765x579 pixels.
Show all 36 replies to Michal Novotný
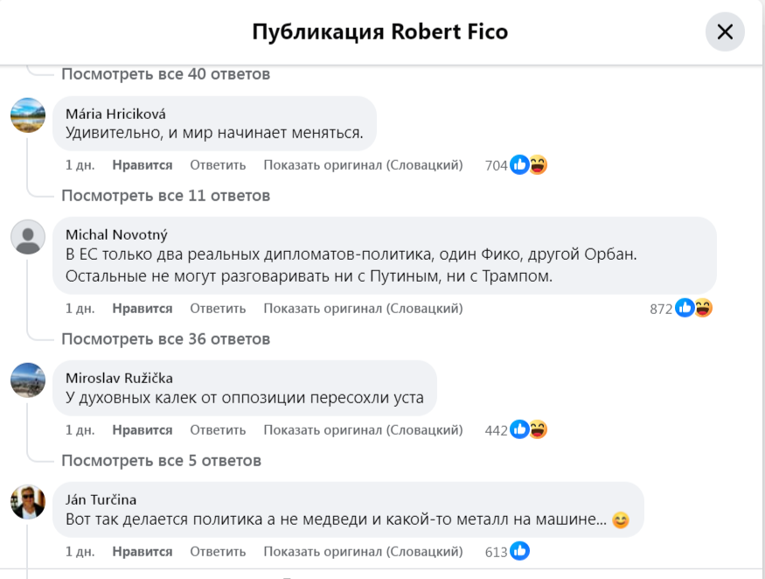165,338
